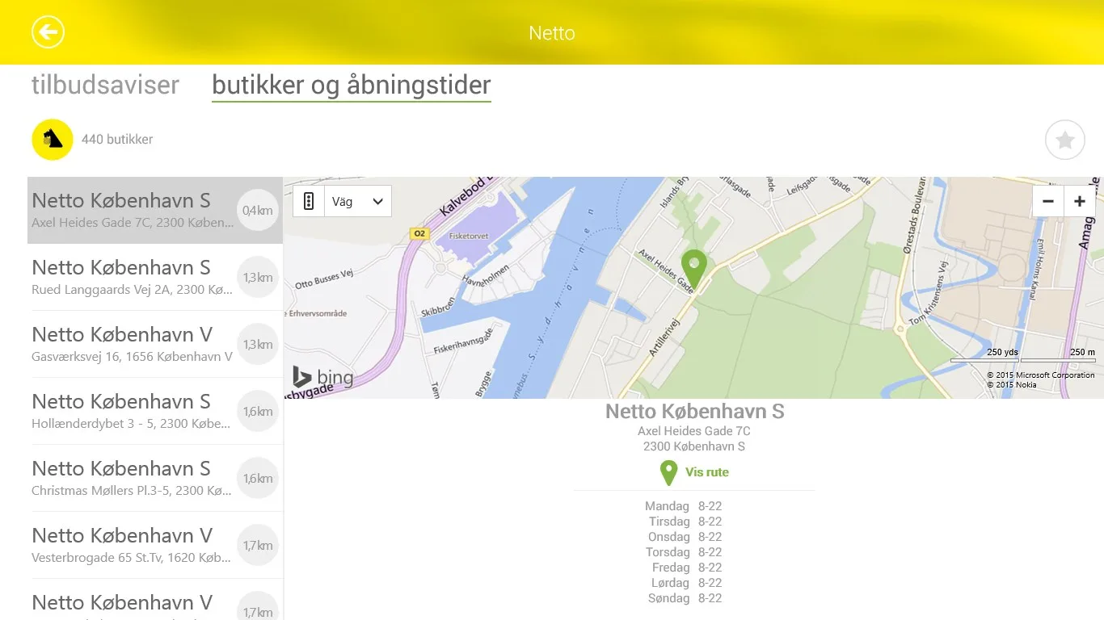Image resolution: width=1104 pixels, height=620 pixels.
Task: Show route via Vis rute link
Action: 707,472
